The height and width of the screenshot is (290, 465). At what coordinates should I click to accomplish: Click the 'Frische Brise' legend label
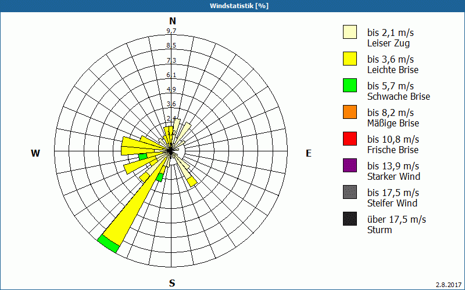pyautogui.click(x=393, y=150)
